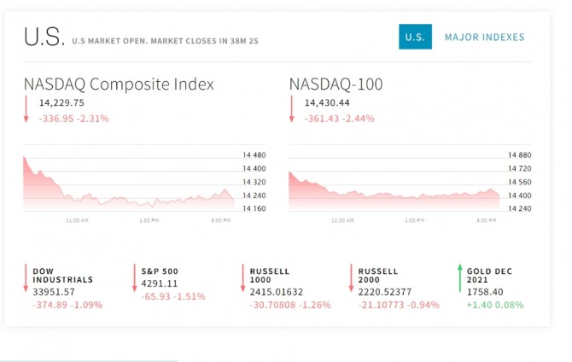Open NASDAQ Composite Index title link

click(119, 84)
